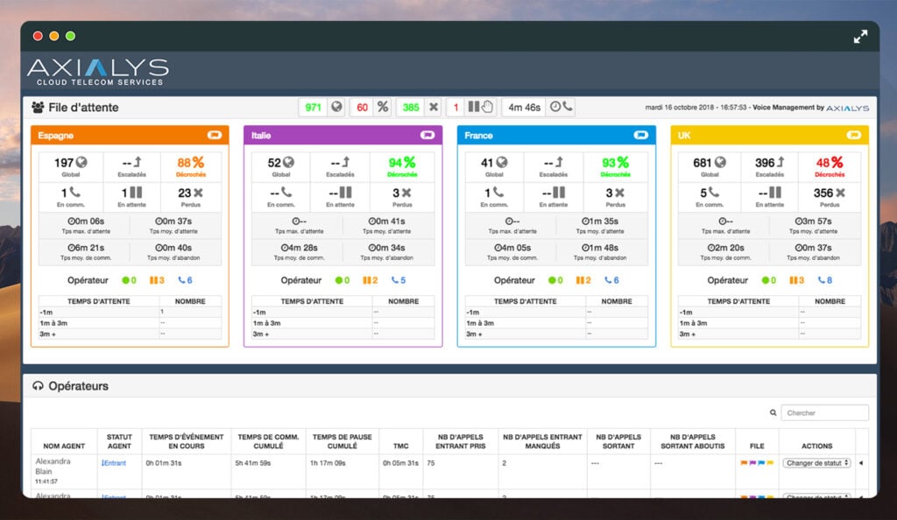Click the headset icon next to Opérateurs
The image size is (897, 520).
(x=38, y=386)
